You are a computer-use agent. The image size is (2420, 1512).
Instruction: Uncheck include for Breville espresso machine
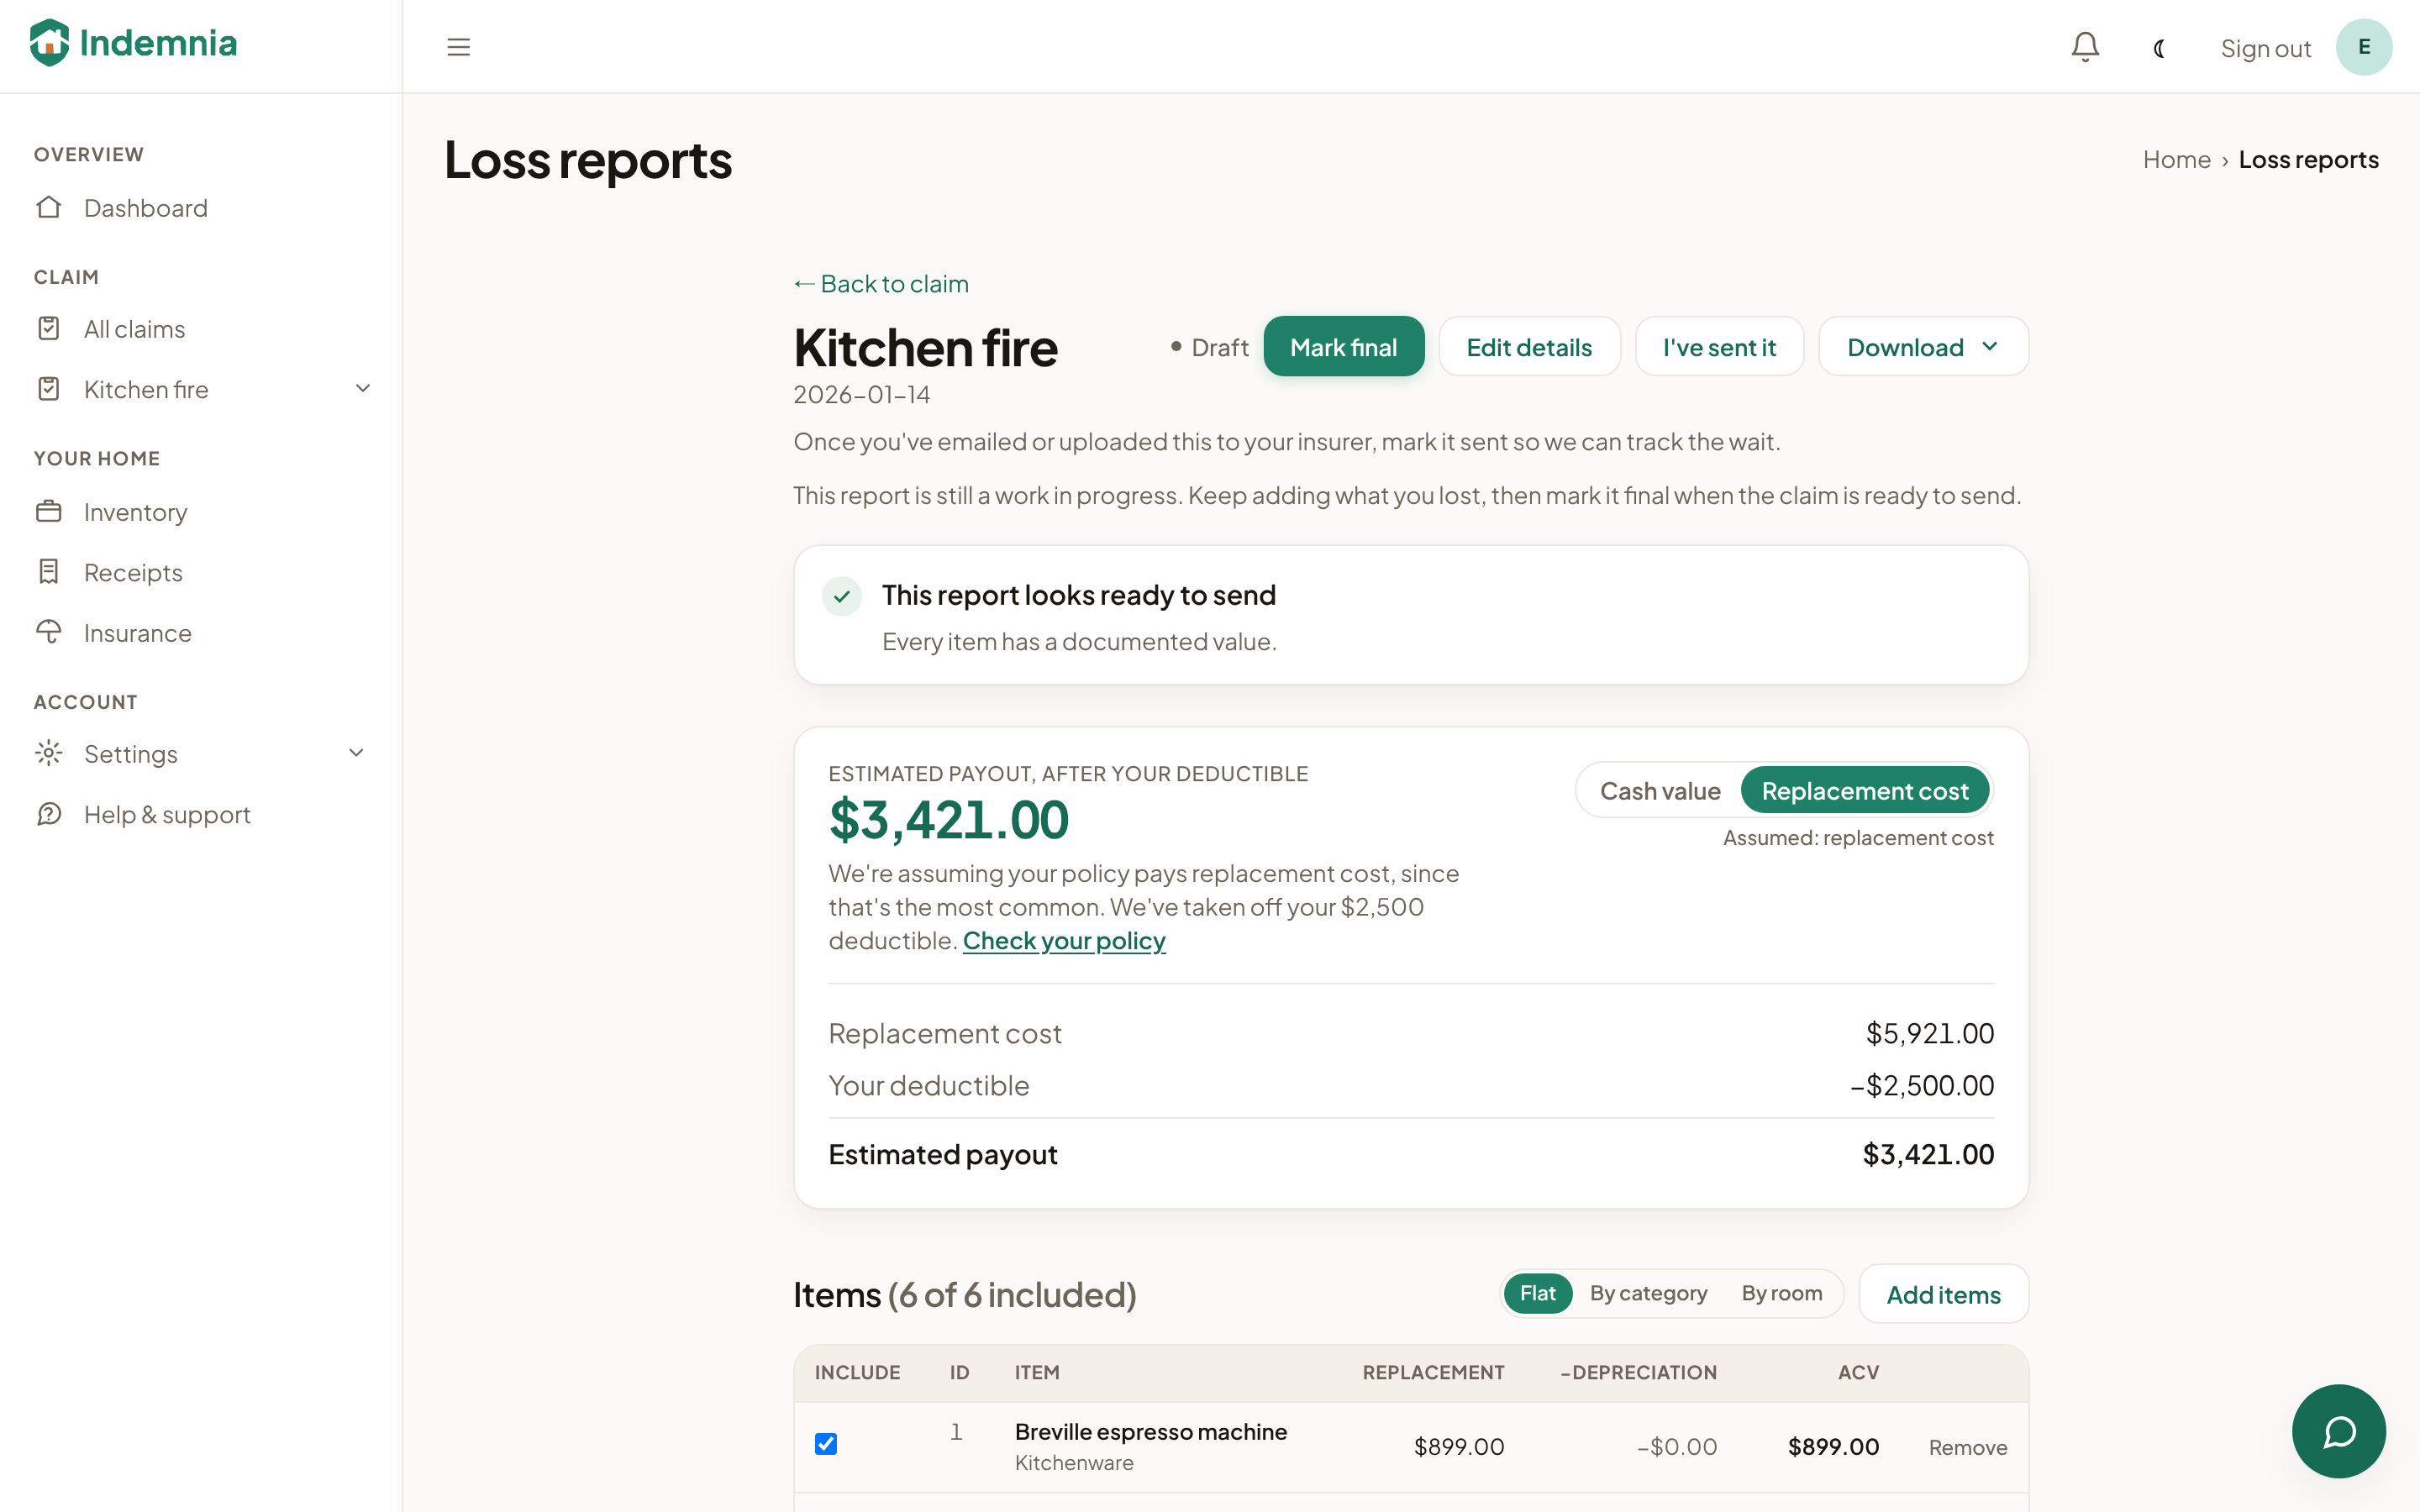(826, 1444)
